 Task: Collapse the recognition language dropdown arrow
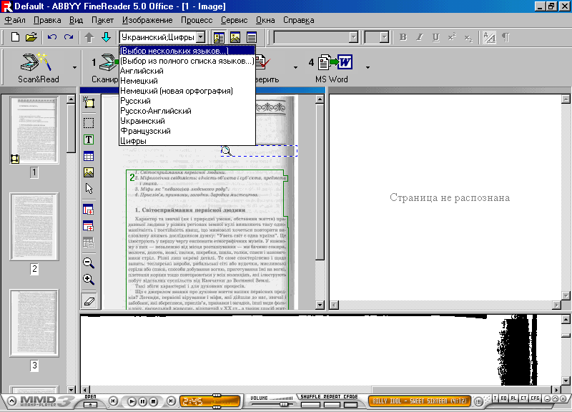coord(201,37)
